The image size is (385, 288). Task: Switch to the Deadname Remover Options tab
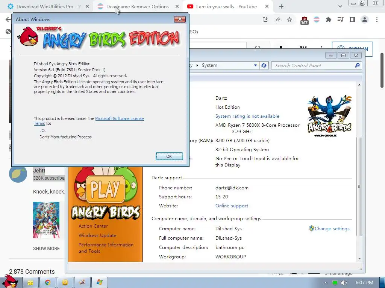(138, 7)
